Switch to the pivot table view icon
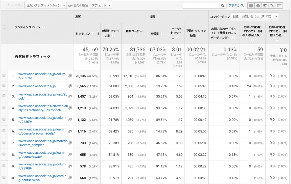Image resolution: width=291 pixels, height=184 pixels. [279, 6]
